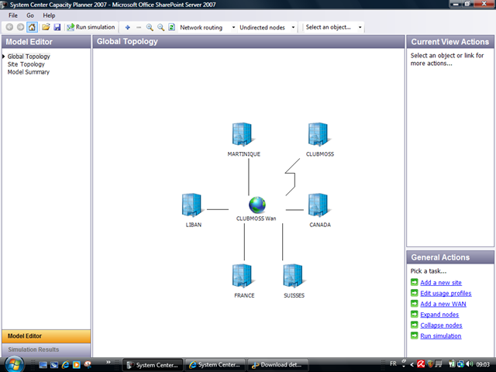Select the MARTINIQUE site building icon

[x=242, y=134]
